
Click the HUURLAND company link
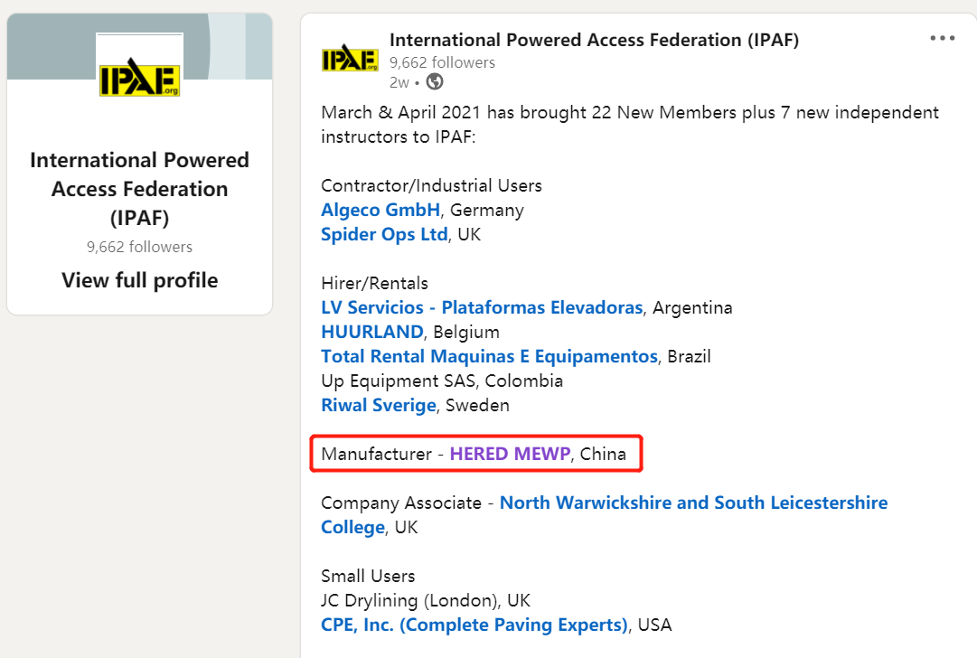click(372, 332)
